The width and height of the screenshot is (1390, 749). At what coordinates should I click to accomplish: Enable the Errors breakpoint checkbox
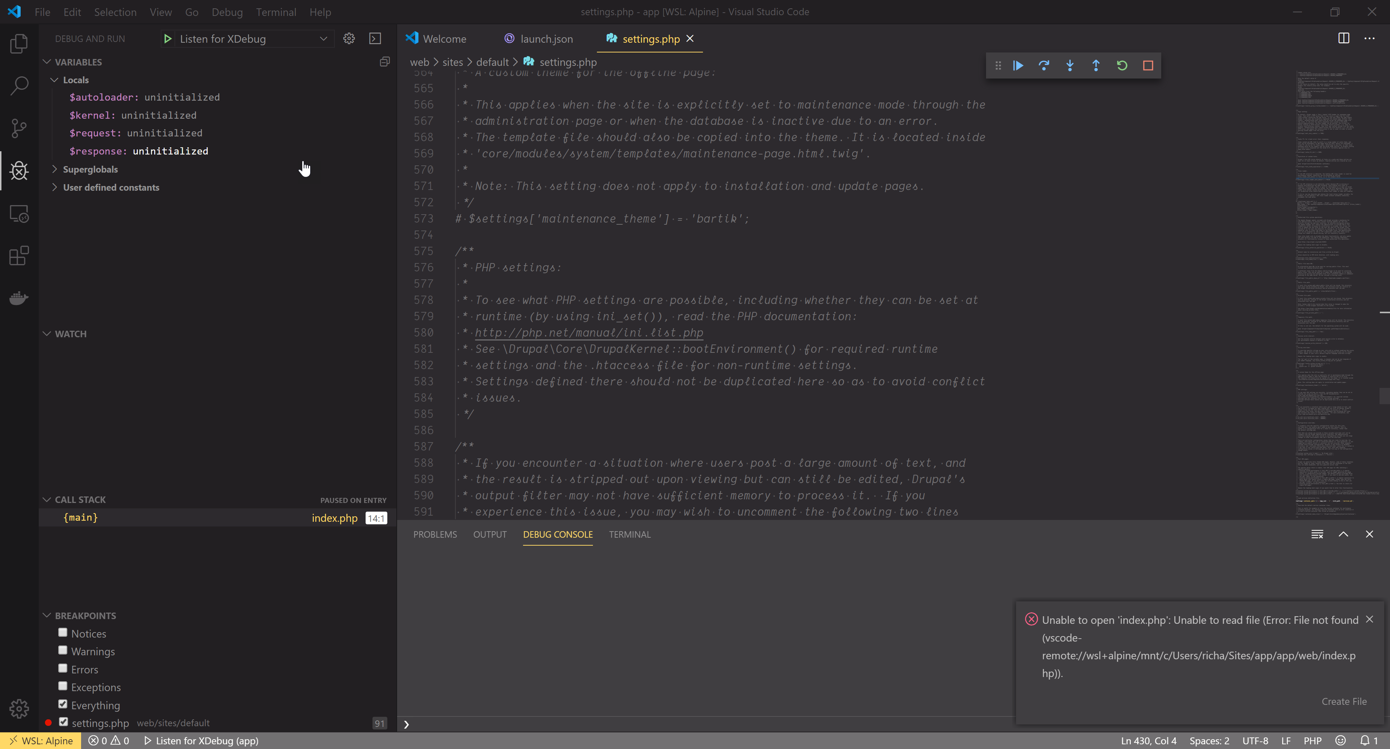coord(63,668)
